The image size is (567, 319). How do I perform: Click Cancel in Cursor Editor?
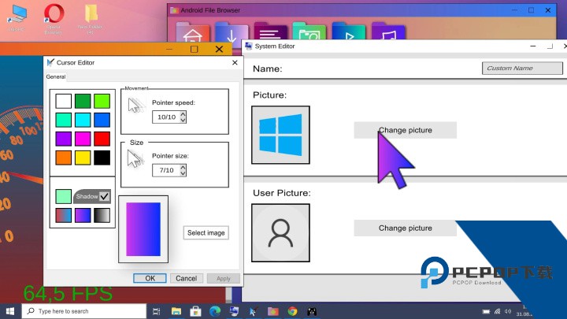click(x=186, y=278)
